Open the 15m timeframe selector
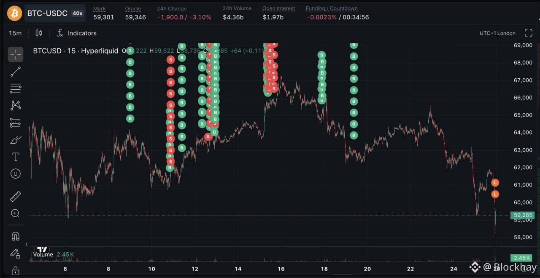540x278 pixels. click(x=15, y=33)
